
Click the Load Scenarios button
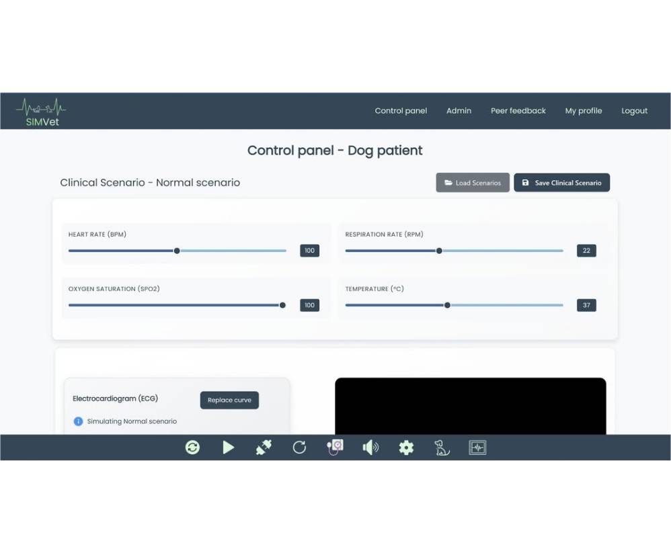point(473,183)
